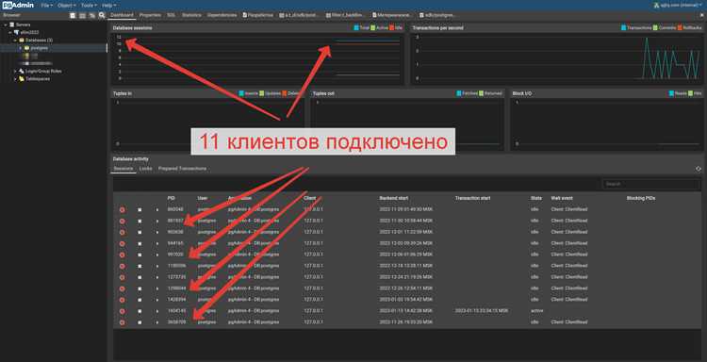Expand details of the first session row
The height and width of the screenshot is (362, 707).
pos(157,209)
